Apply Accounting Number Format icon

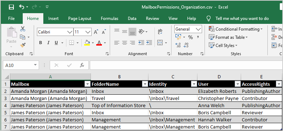pos(178,37)
